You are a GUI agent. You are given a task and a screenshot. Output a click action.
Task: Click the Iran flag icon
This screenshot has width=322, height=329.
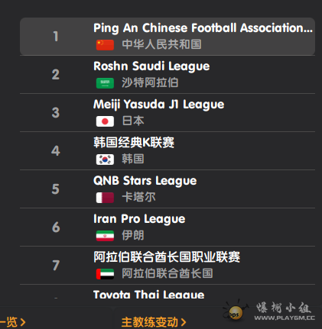tap(105, 236)
